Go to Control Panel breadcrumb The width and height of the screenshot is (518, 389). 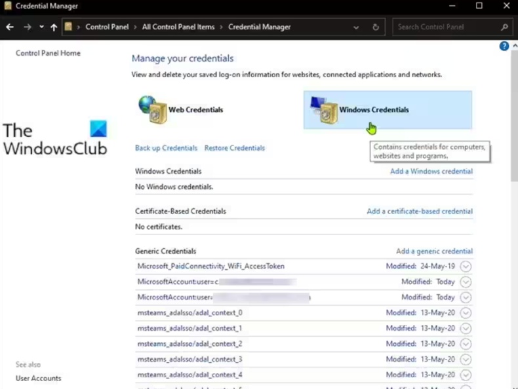click(107, 27)
